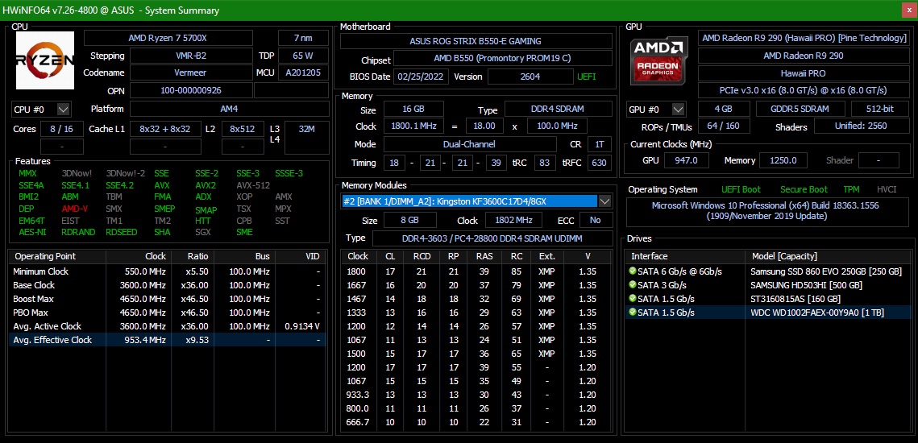Click the OPN 100-000000926 field
The width and height of the screenshot is (918, 443).
pos(190,91)
